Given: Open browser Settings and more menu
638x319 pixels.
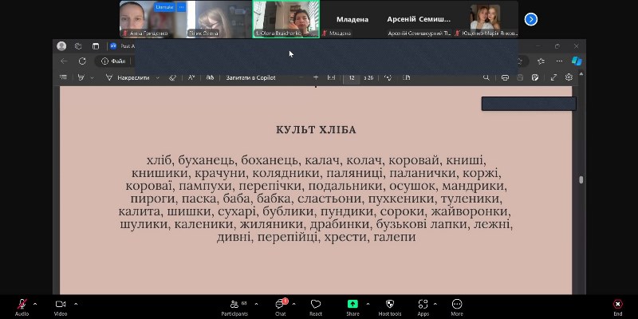Looking at the screenshot, I should pyautogui.click(x=560, y=61).
